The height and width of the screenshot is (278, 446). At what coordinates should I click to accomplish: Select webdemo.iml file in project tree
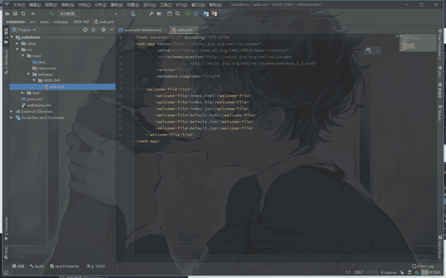(x=39, y=105)
